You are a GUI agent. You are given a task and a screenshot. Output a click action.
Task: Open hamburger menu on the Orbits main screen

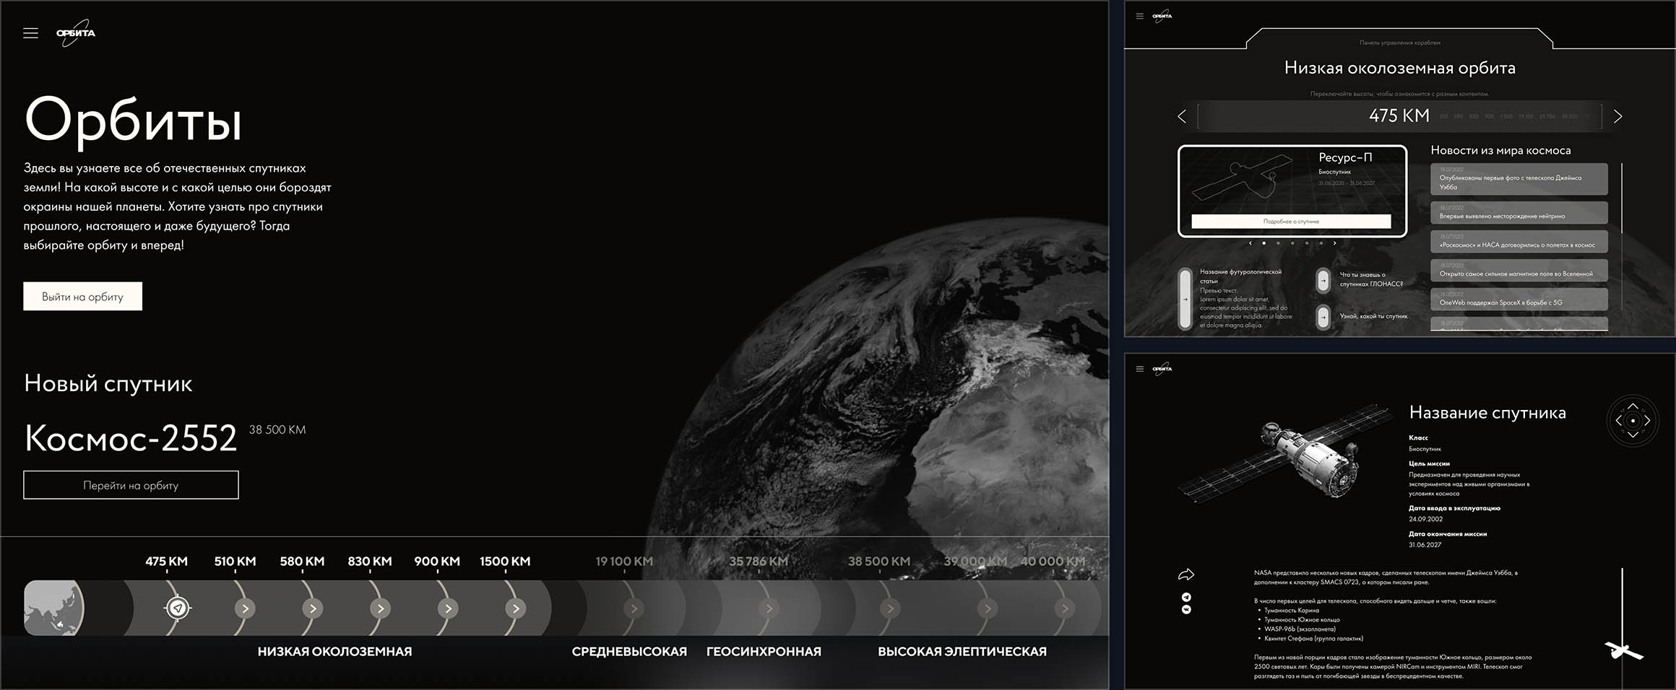(x=30, y=33)
